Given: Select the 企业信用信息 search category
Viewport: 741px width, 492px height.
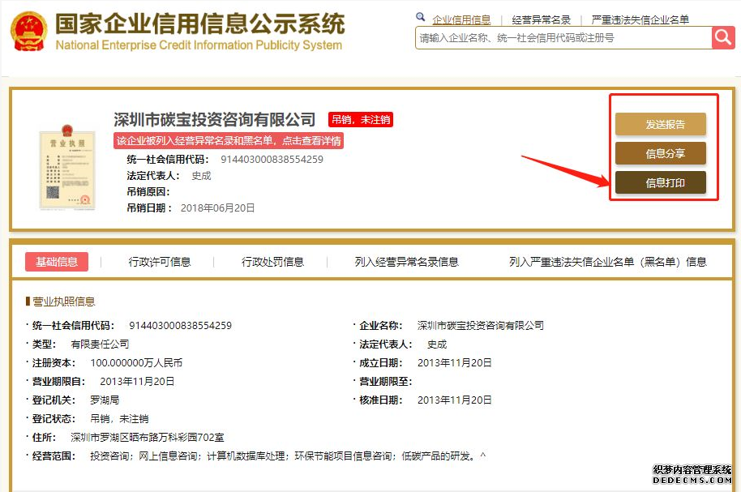Looking at the screenshot, I should point(461,19).
